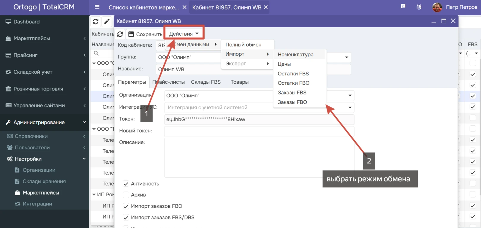Click the Прайсинг card icon
Image resolution: width=481 pixels, height=228 pixels.
(x=8, y=55)
